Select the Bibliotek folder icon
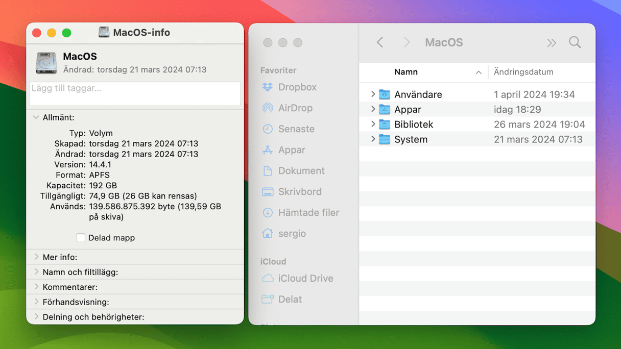The height and width of the screenshot is (349, 621). 385,124
